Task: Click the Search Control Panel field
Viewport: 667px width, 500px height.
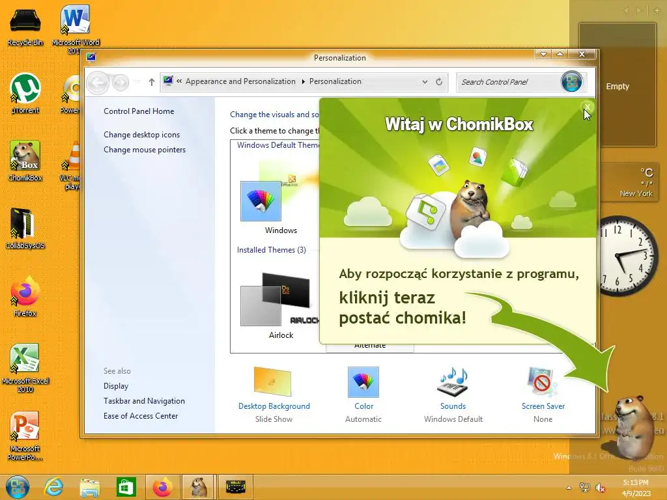Action: (x=509, y=81)
